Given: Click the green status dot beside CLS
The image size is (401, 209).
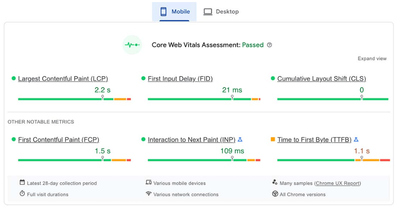Looking at the screenshot, I should tap(273, 78).
